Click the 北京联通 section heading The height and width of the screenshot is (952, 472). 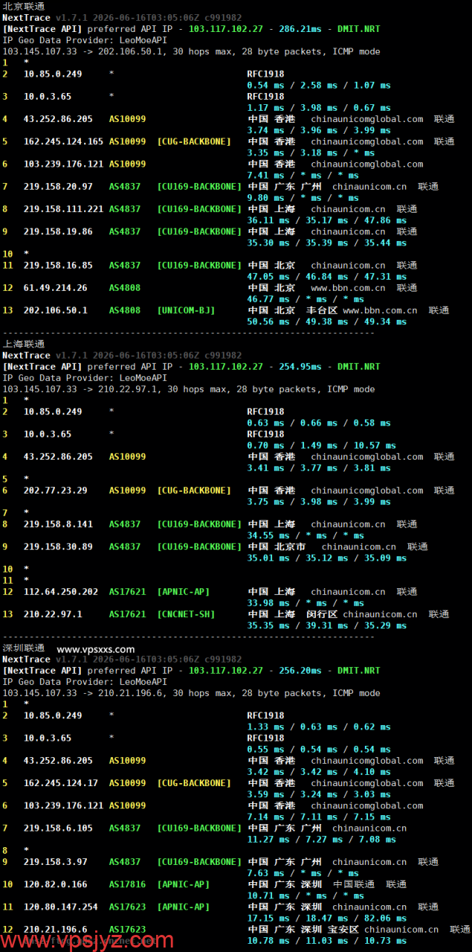click(23, 6)
